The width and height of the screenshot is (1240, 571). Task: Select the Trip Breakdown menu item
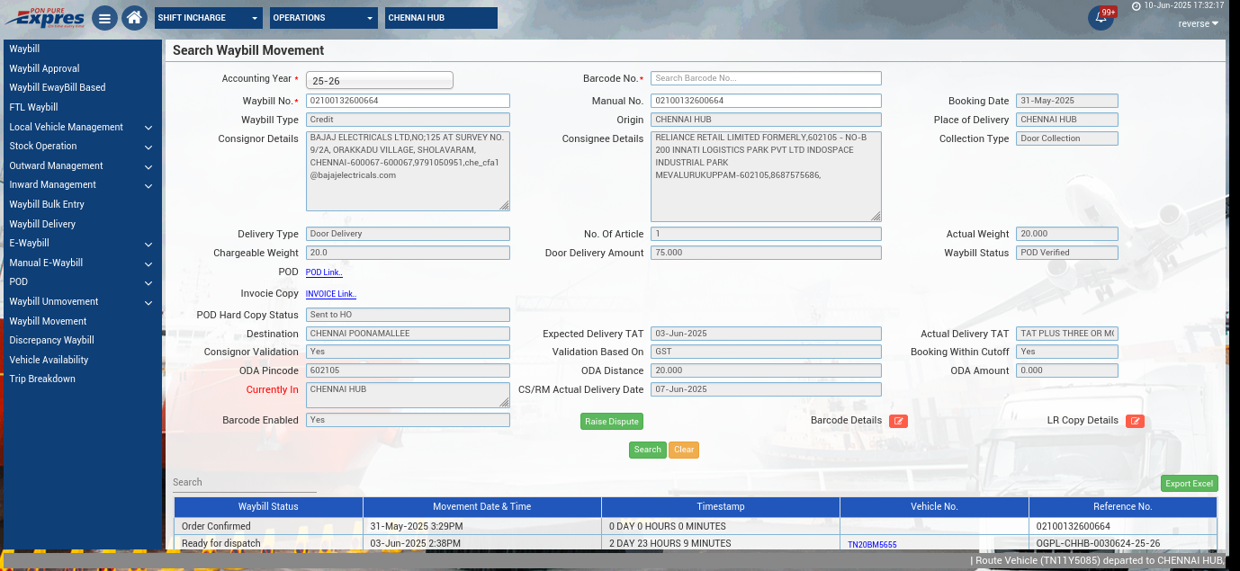[42, 379]
